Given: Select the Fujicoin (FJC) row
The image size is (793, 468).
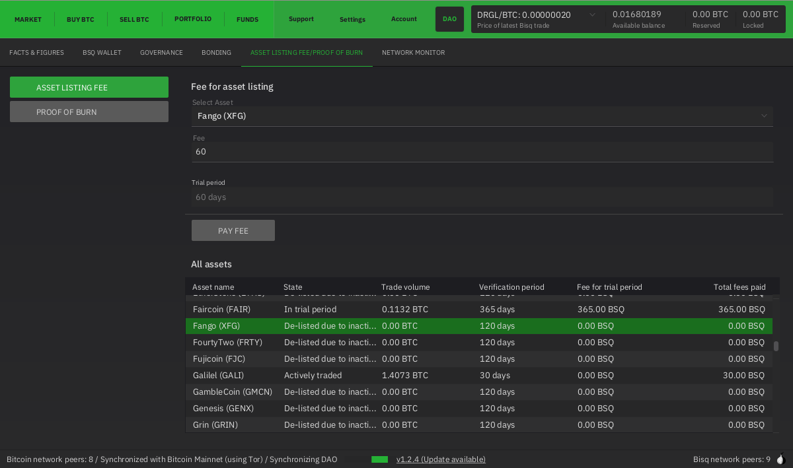Looking at the screenshot, I should 479,359.
